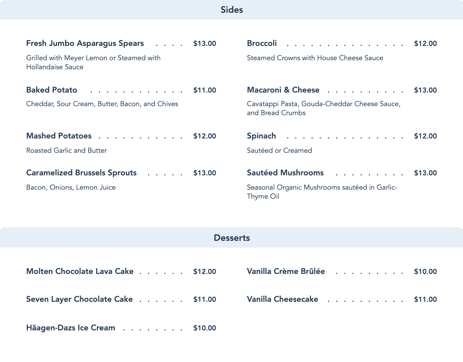Viewport: 463px width, 362px height.
Task: Select the Spinach side item
Action: coord(261,136)
